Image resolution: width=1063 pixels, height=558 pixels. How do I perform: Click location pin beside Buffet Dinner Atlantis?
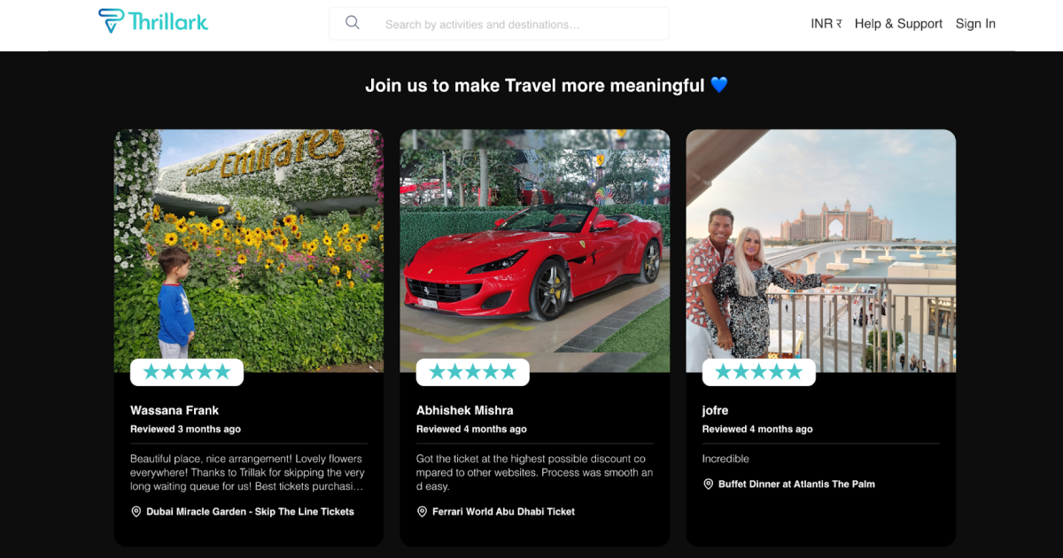tap(709, 484)
